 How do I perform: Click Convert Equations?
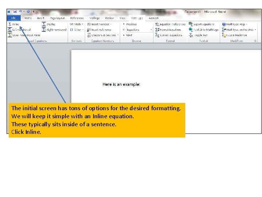coord(168,35)
